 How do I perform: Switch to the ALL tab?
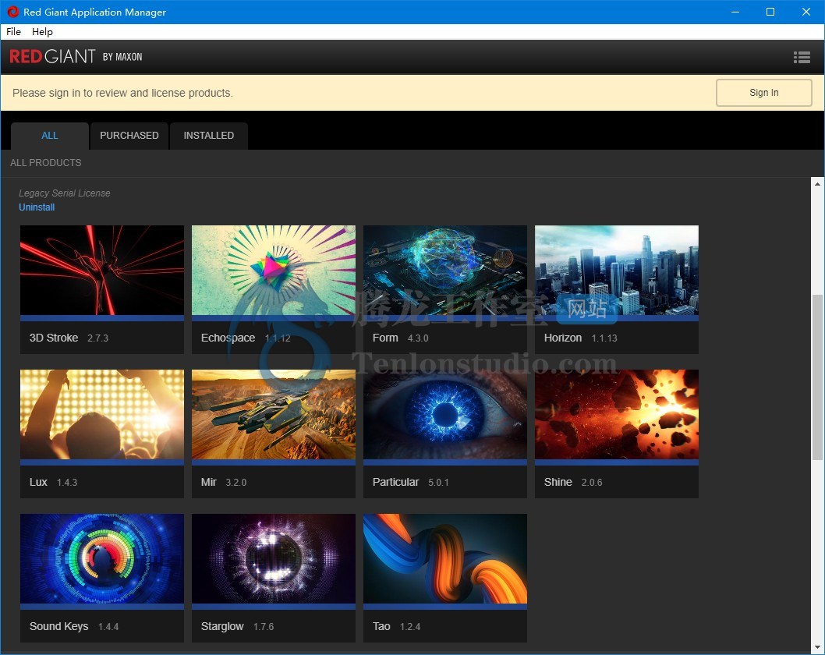click(x=50, y=136)
